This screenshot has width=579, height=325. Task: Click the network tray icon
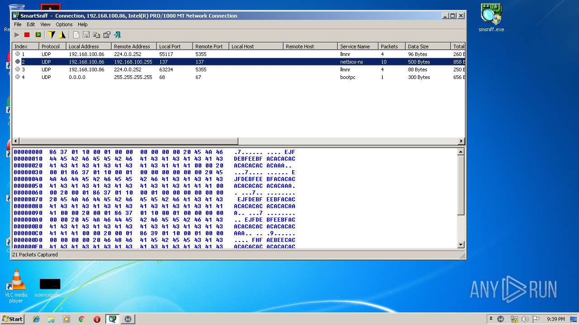(x=514, y=319)
